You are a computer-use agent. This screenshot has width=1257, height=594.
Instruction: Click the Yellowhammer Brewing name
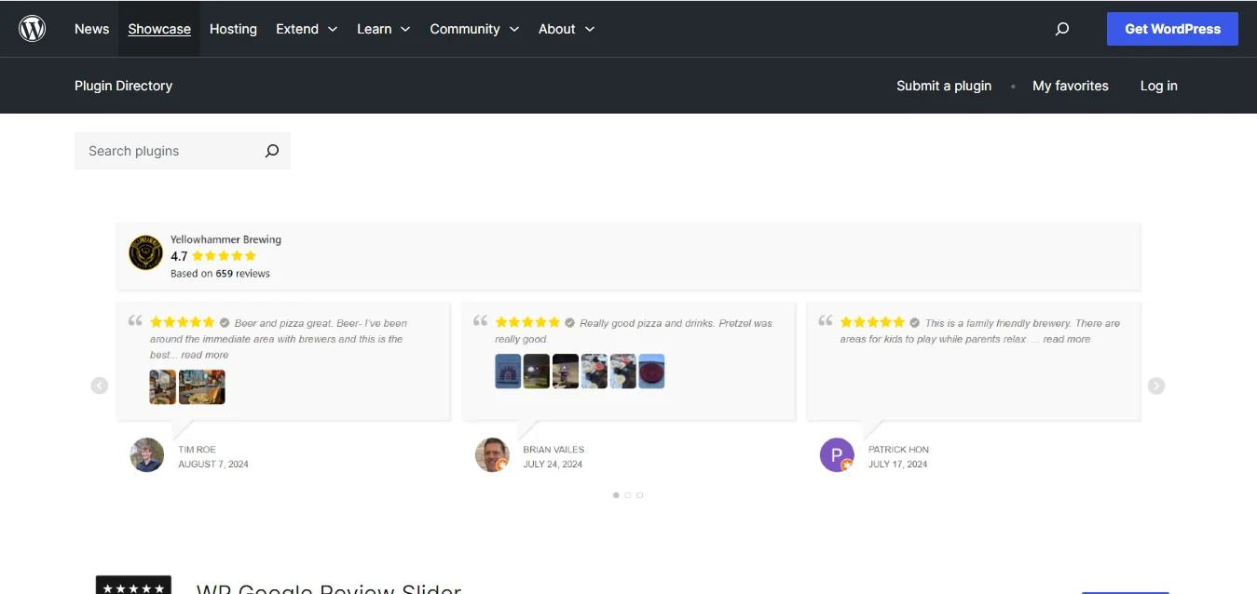pyautogui.click(x=225, y=239)
